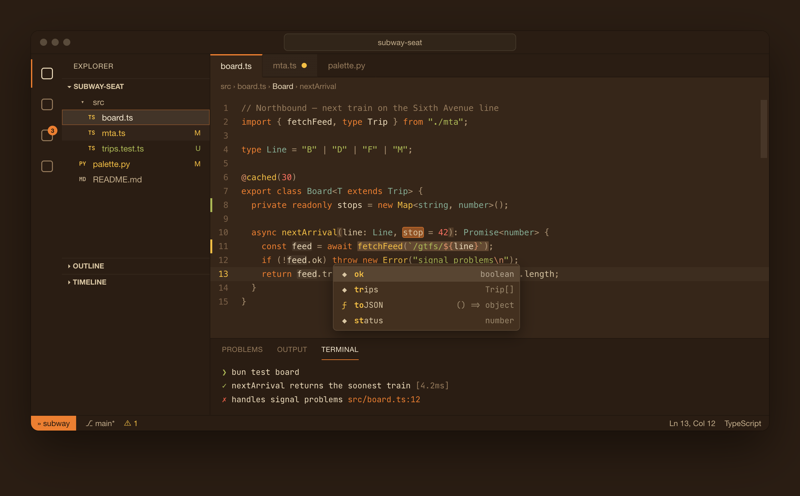Collapse the src folder
The height and width of the screenshot is (496, 800).
click(x=82, y=102)
